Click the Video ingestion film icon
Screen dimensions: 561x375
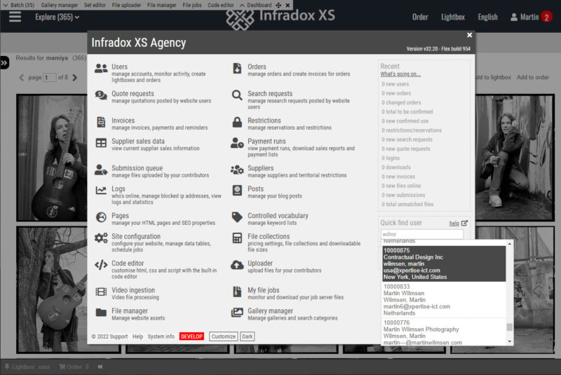(x=101, y=292)
